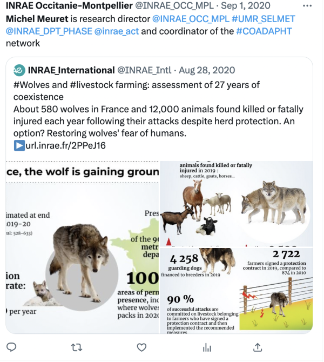Screen dimensions: 324x362
Task: Click the INRAE Occitanie-Montpellier author name
Action: click(62, 7)
